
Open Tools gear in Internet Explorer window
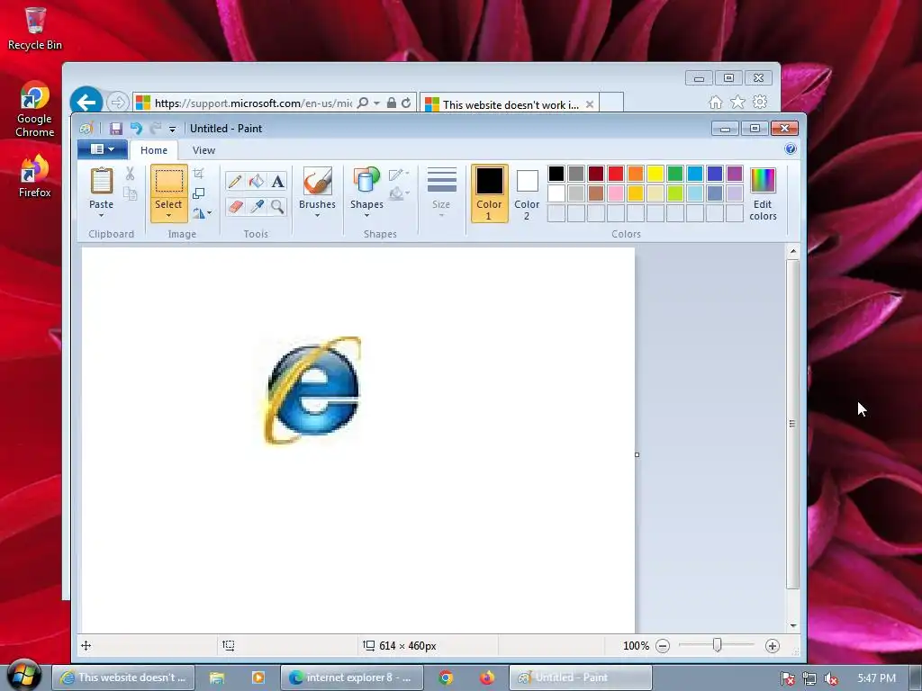[x=760, y=103]
